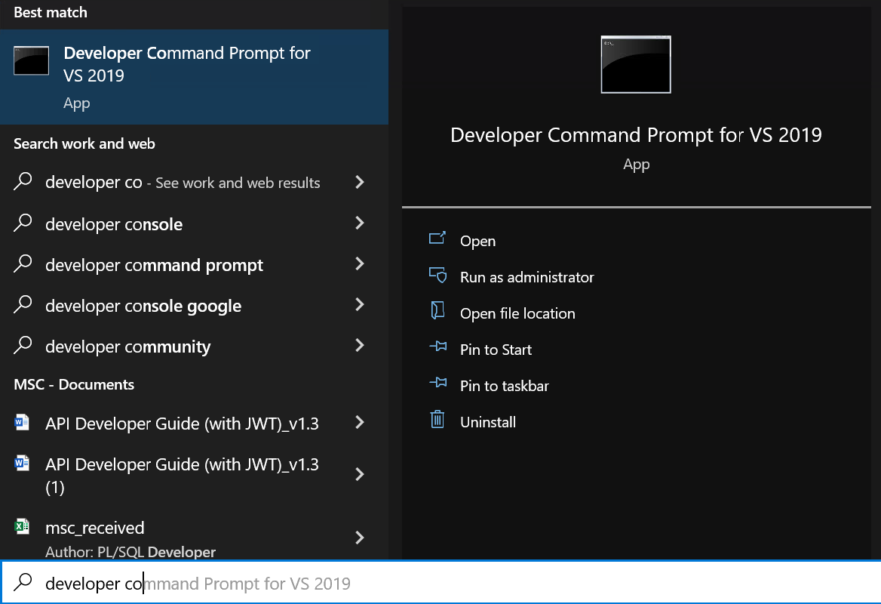Select Uninstall from the actions list

[488, 422]
